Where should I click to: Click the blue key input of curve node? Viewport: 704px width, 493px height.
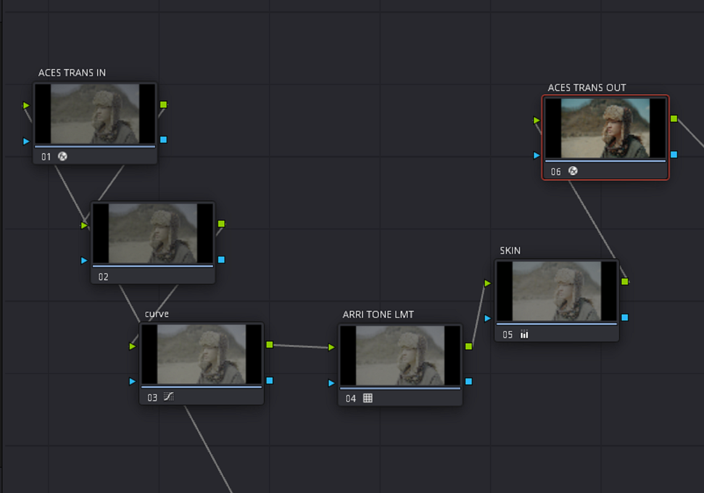133,381
